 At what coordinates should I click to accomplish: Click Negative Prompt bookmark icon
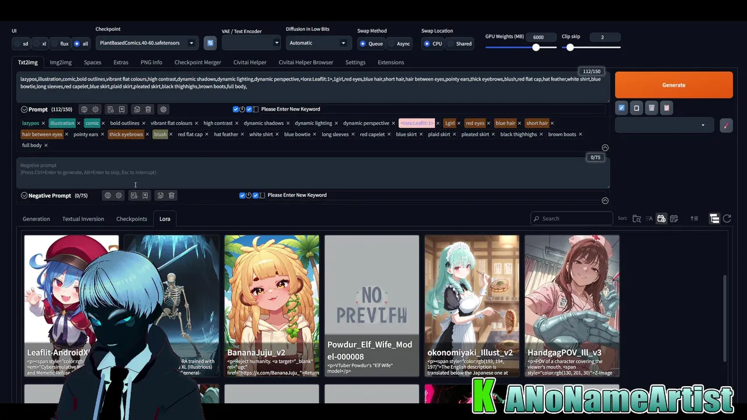145,195
